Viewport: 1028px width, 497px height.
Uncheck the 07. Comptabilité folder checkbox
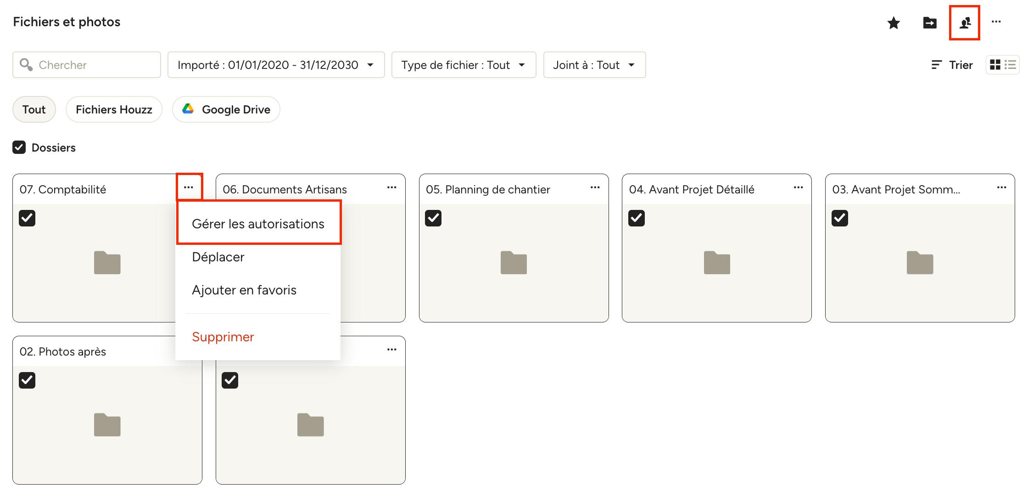click(27, 218)
